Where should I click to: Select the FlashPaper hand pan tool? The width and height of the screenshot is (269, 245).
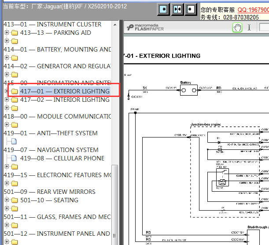[237, 27]
